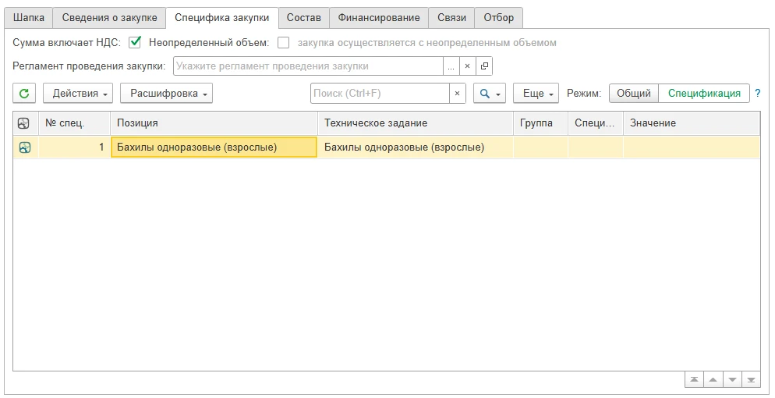Click the ellipsis button in Регламент field
Image resolution: width=775 pixels, height=398 pixels.
click(451, 66)
